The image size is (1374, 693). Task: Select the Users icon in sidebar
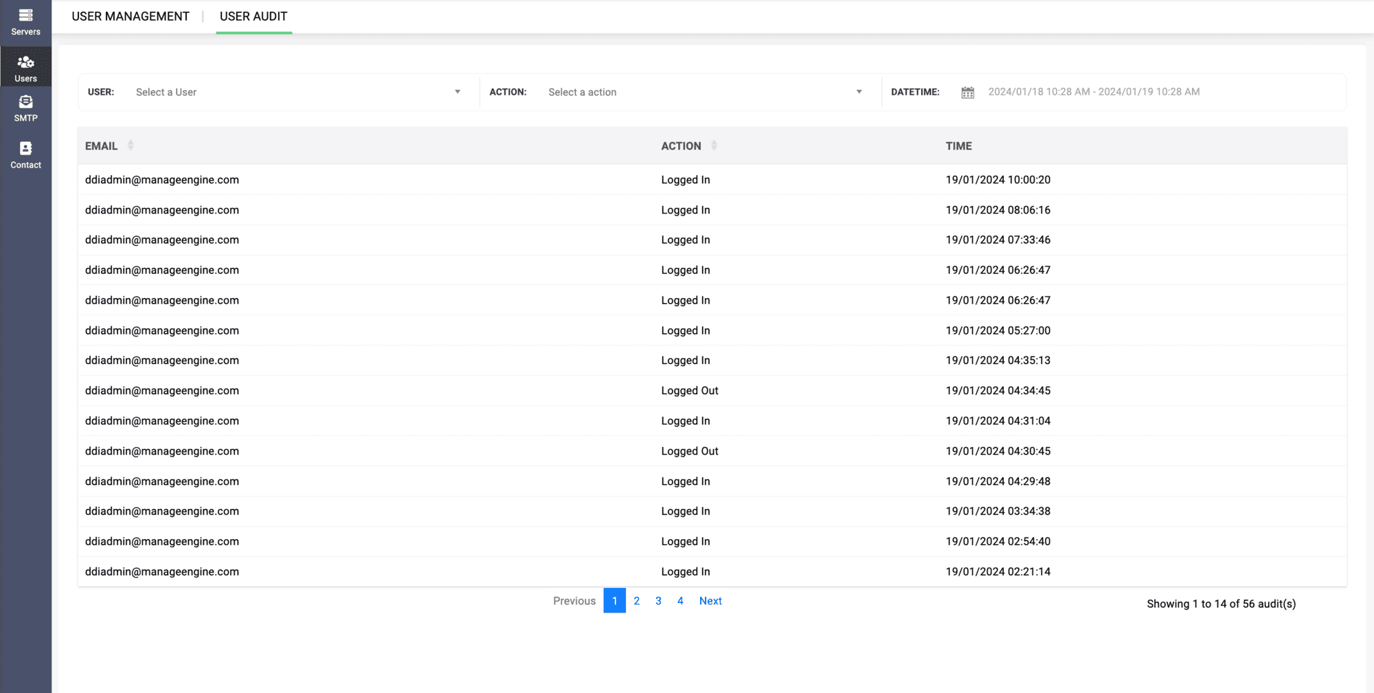tap(25, 68)
